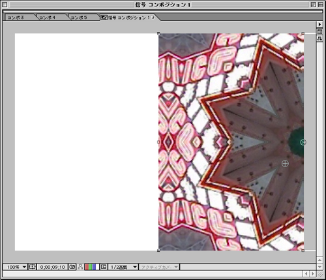Open the アクティブカメラ view dropdown
Image resolution: width=326 pixels, height=280 pixels.
click(159, 267)
